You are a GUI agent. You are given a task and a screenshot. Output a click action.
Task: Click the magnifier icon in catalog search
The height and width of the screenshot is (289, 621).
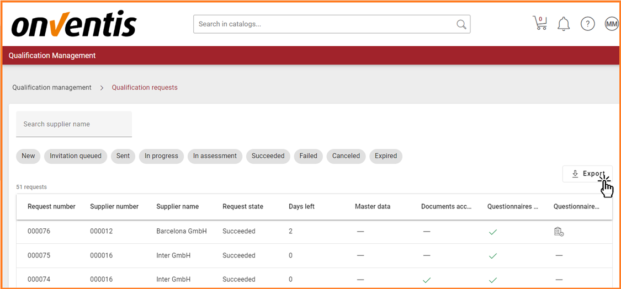pyautogui.click(x=461, y=24)
